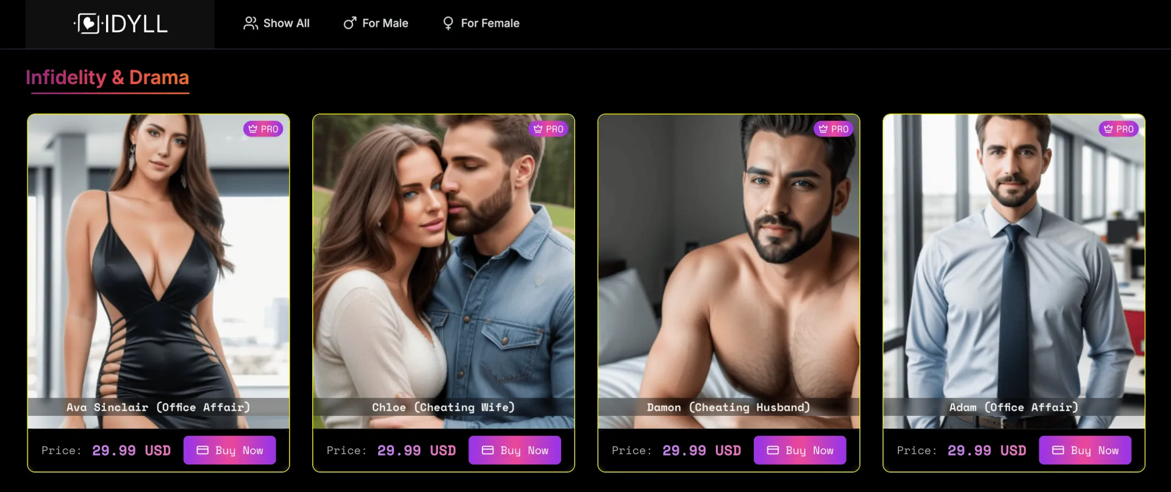The width and height of the screenshot is (1171, 492).
Task: Click the IDYLL logo
Action: [x=121, y=24]
